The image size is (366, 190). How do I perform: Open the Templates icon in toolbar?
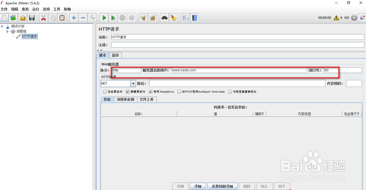coord(13,18)
